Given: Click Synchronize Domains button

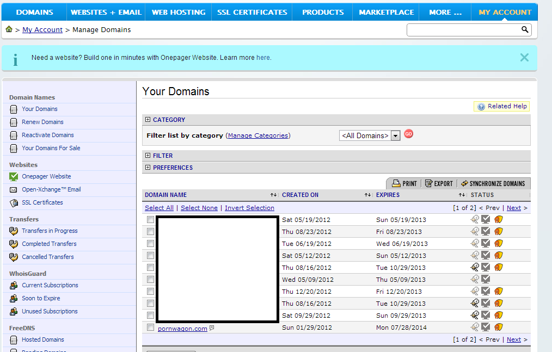Looking at the screenshot, I should coord(493,184).
